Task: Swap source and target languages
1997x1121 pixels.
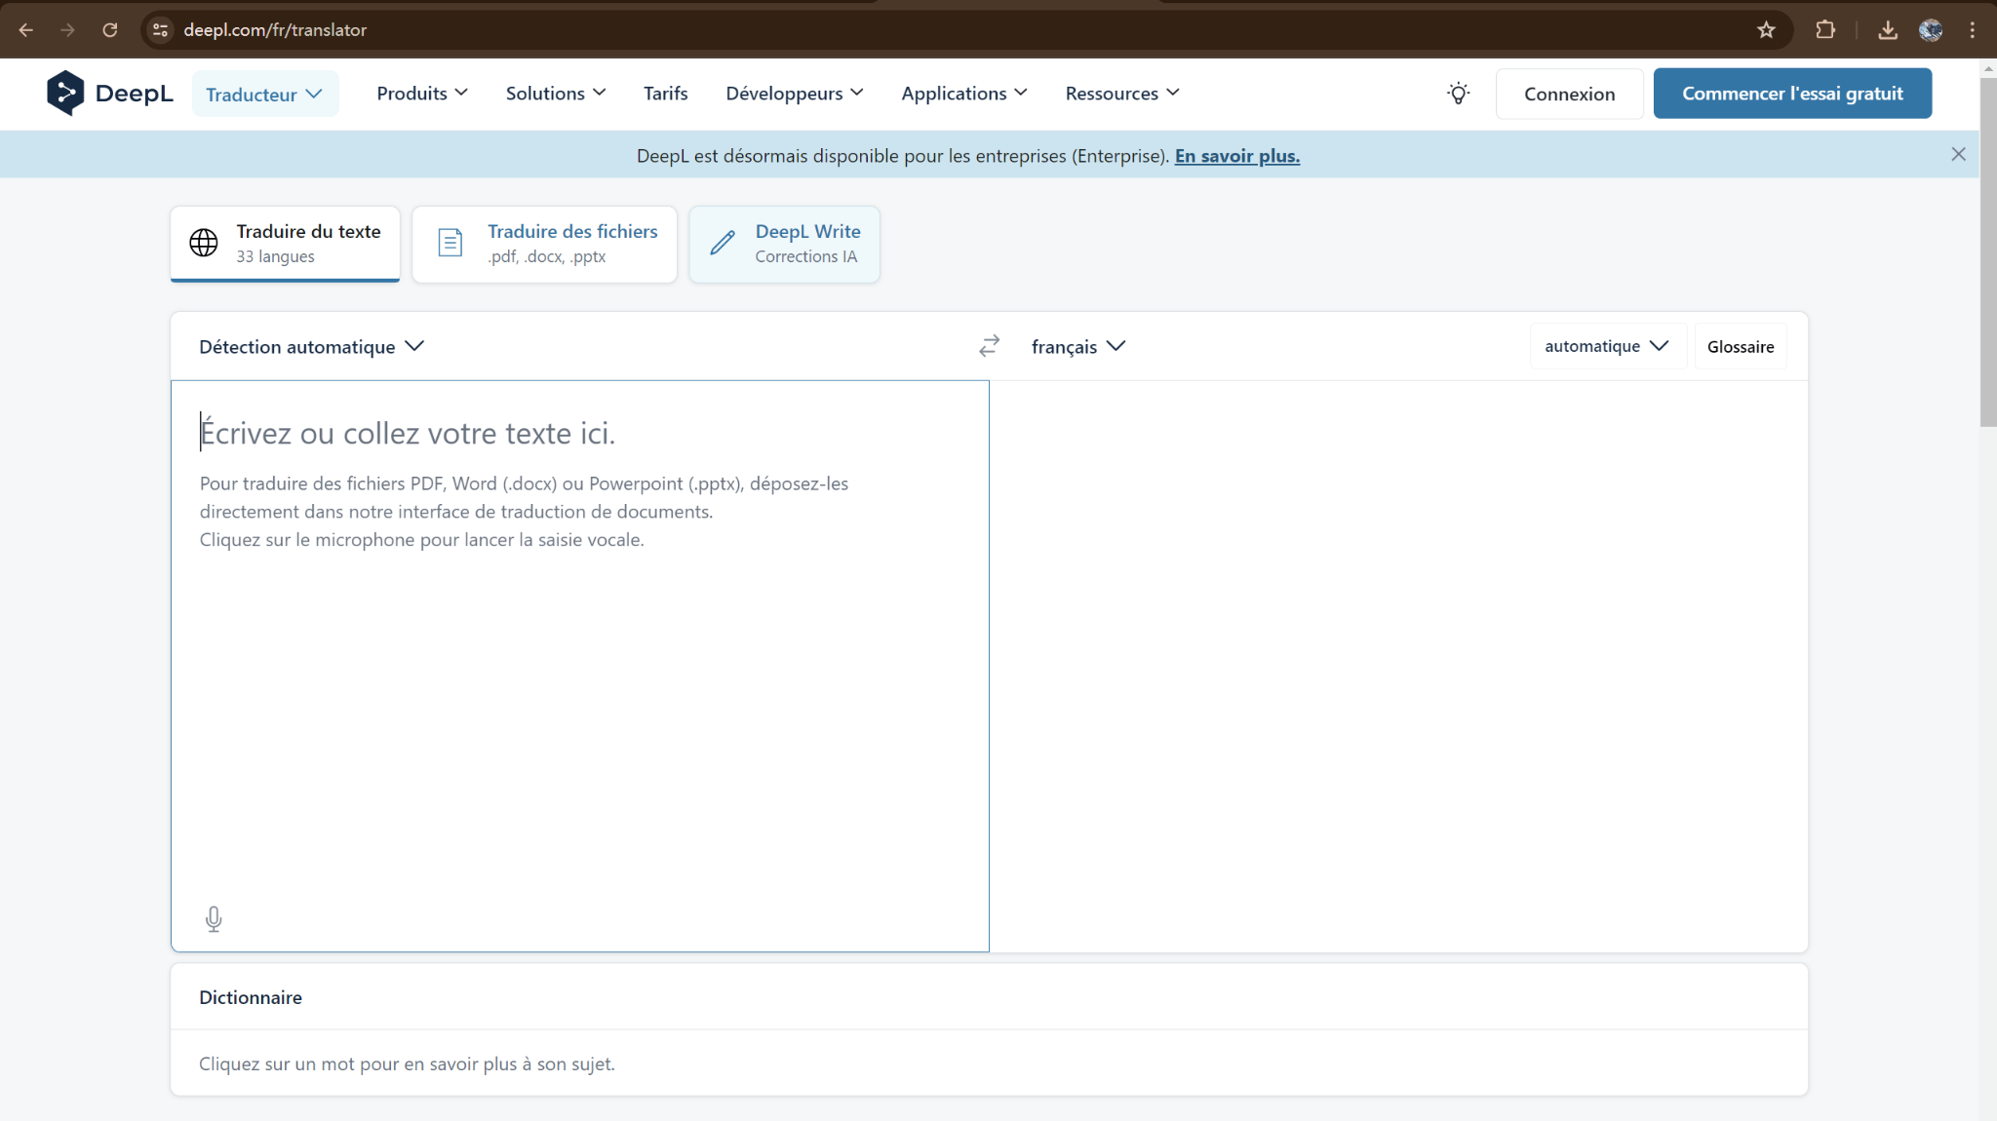Action: [x=989, y=346]
